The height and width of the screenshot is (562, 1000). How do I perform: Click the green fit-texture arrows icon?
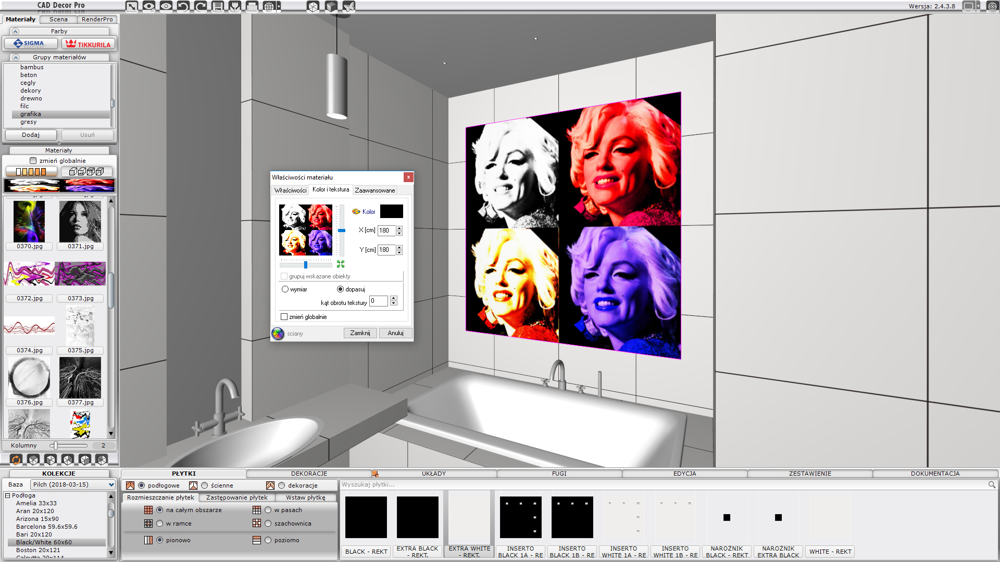coord(341,264)
